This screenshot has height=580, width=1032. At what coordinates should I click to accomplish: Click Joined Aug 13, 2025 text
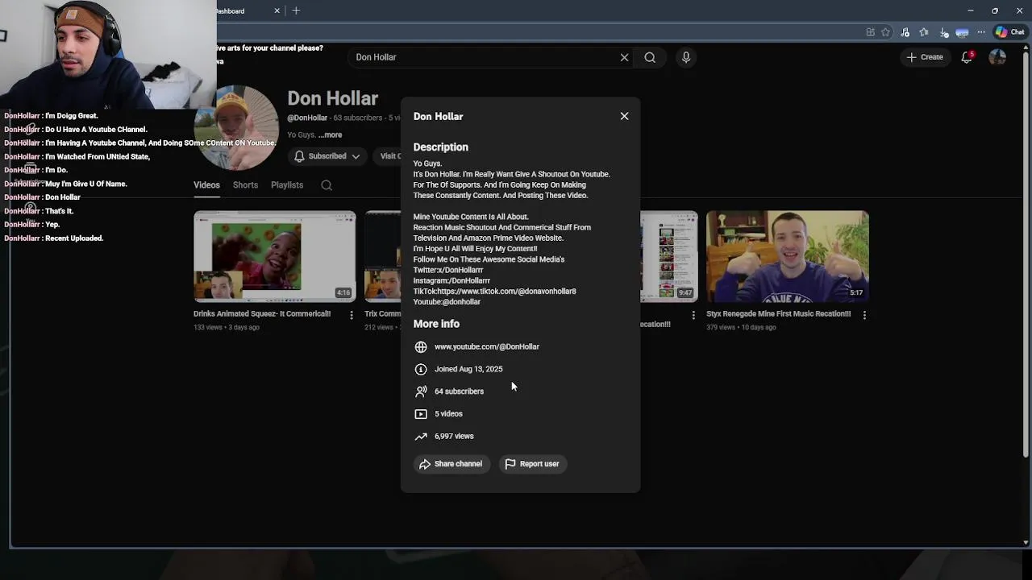coord(468,369)
